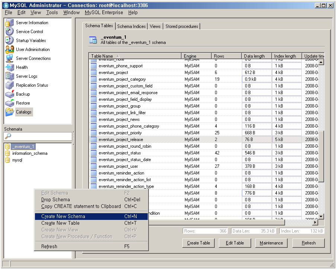The image size is (336, 269).
Task: Open the User Administration icon
Action: (x=9, y=49)
